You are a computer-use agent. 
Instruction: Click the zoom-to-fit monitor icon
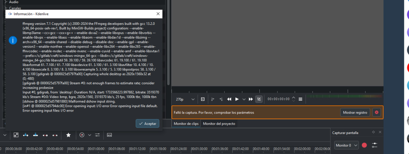[203, 99]
